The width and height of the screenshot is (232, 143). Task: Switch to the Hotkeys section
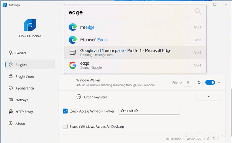tap(30, 100)
